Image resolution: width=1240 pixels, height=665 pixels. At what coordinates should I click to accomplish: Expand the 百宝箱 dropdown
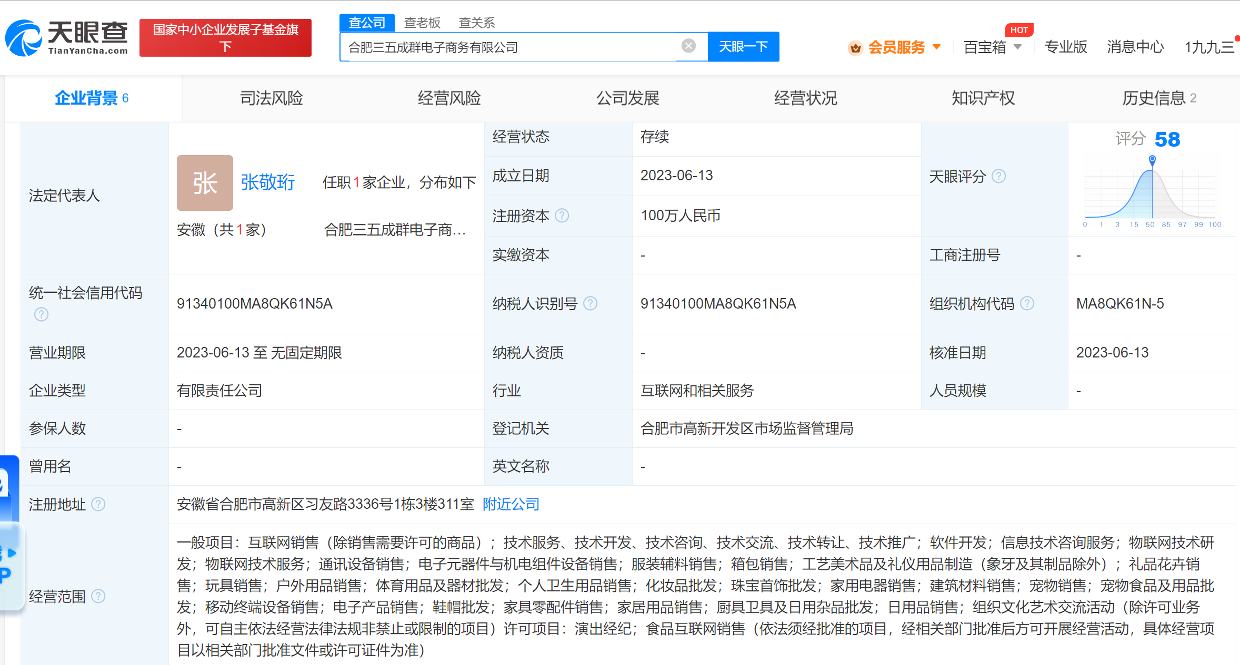(x=1017, y=47)
